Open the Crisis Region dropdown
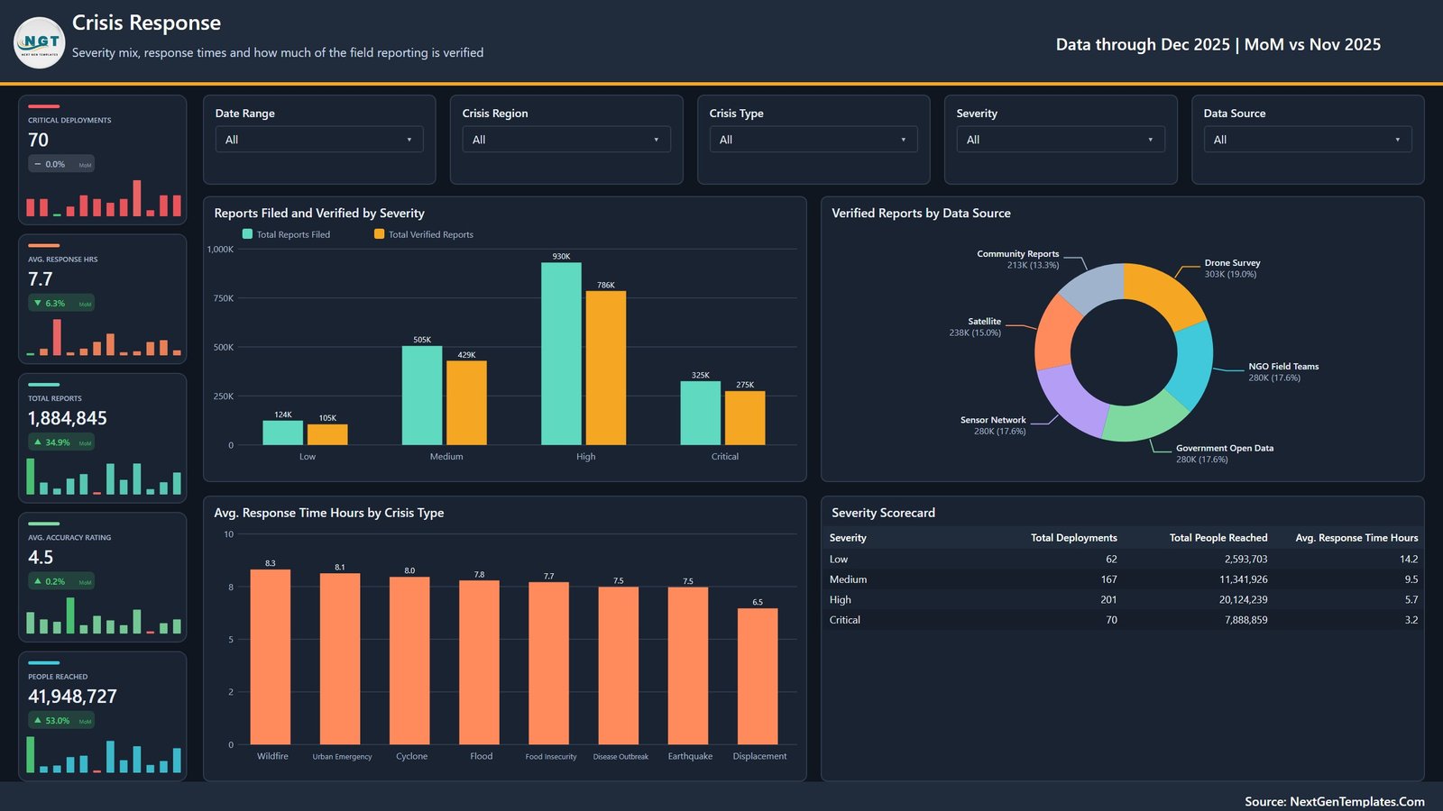This screenshot has width=1443, height=811. 566,140
